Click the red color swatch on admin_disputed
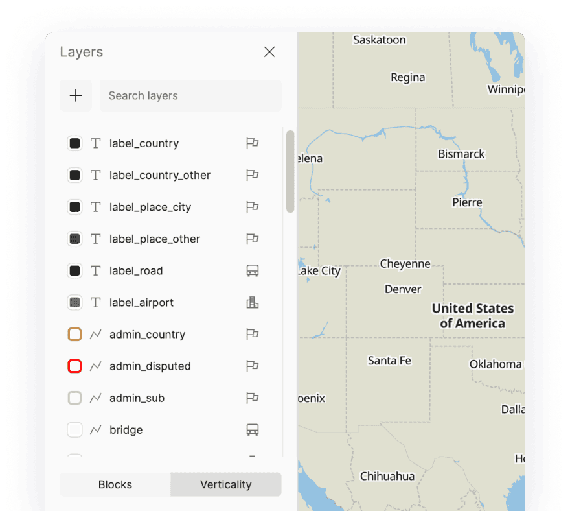This screenshot has height=511, width=570. click(74, 366)
